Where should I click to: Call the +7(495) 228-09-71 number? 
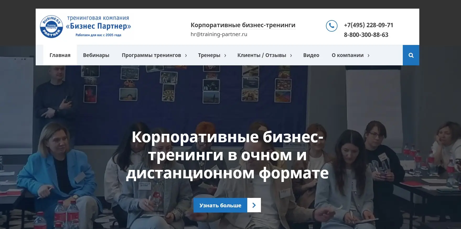click(368, 25)
